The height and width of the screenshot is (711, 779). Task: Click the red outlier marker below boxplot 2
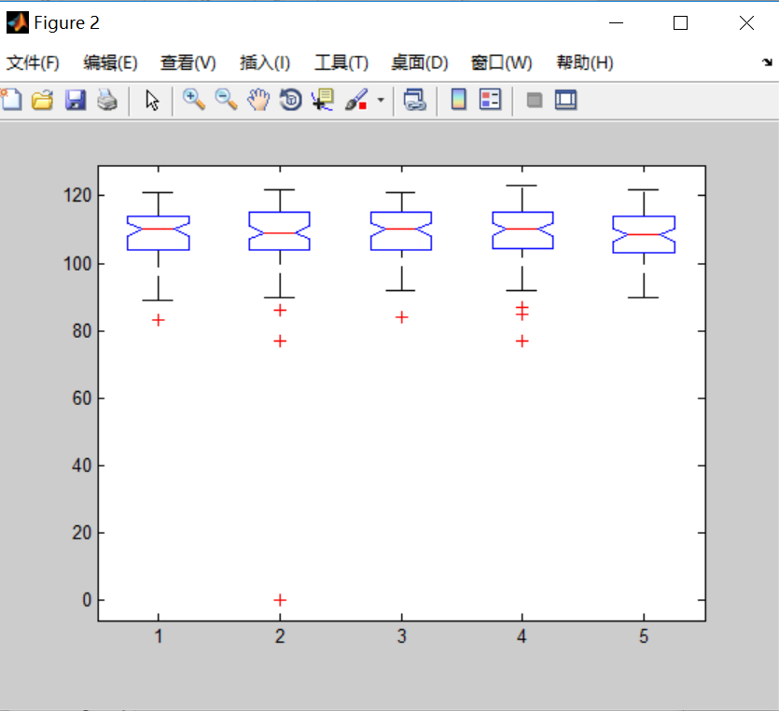279,600
